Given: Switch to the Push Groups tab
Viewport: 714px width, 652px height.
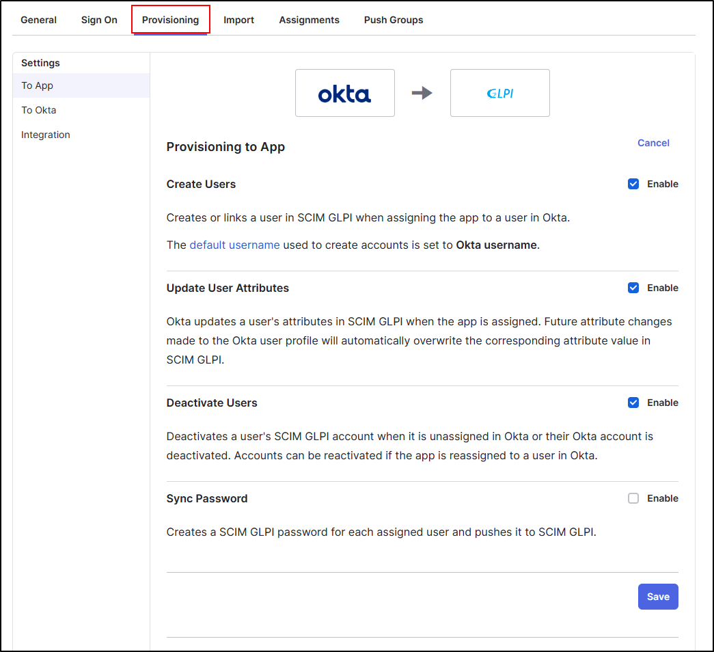Looking at the screenshot, I should coord(393,20).
